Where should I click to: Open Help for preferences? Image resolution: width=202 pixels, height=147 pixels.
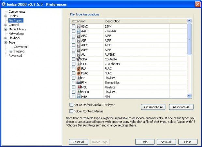tap(145, 142)
